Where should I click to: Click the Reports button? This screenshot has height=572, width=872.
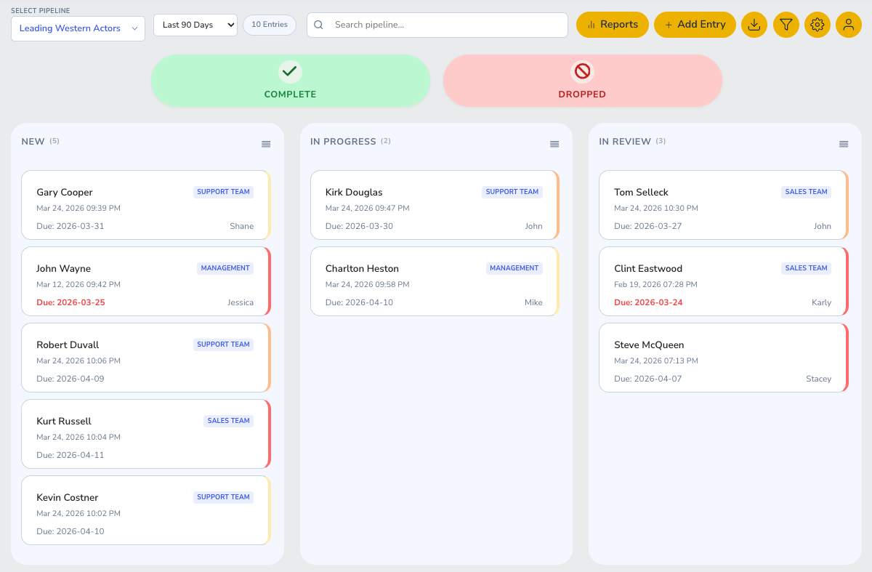[x=612, y=24]
